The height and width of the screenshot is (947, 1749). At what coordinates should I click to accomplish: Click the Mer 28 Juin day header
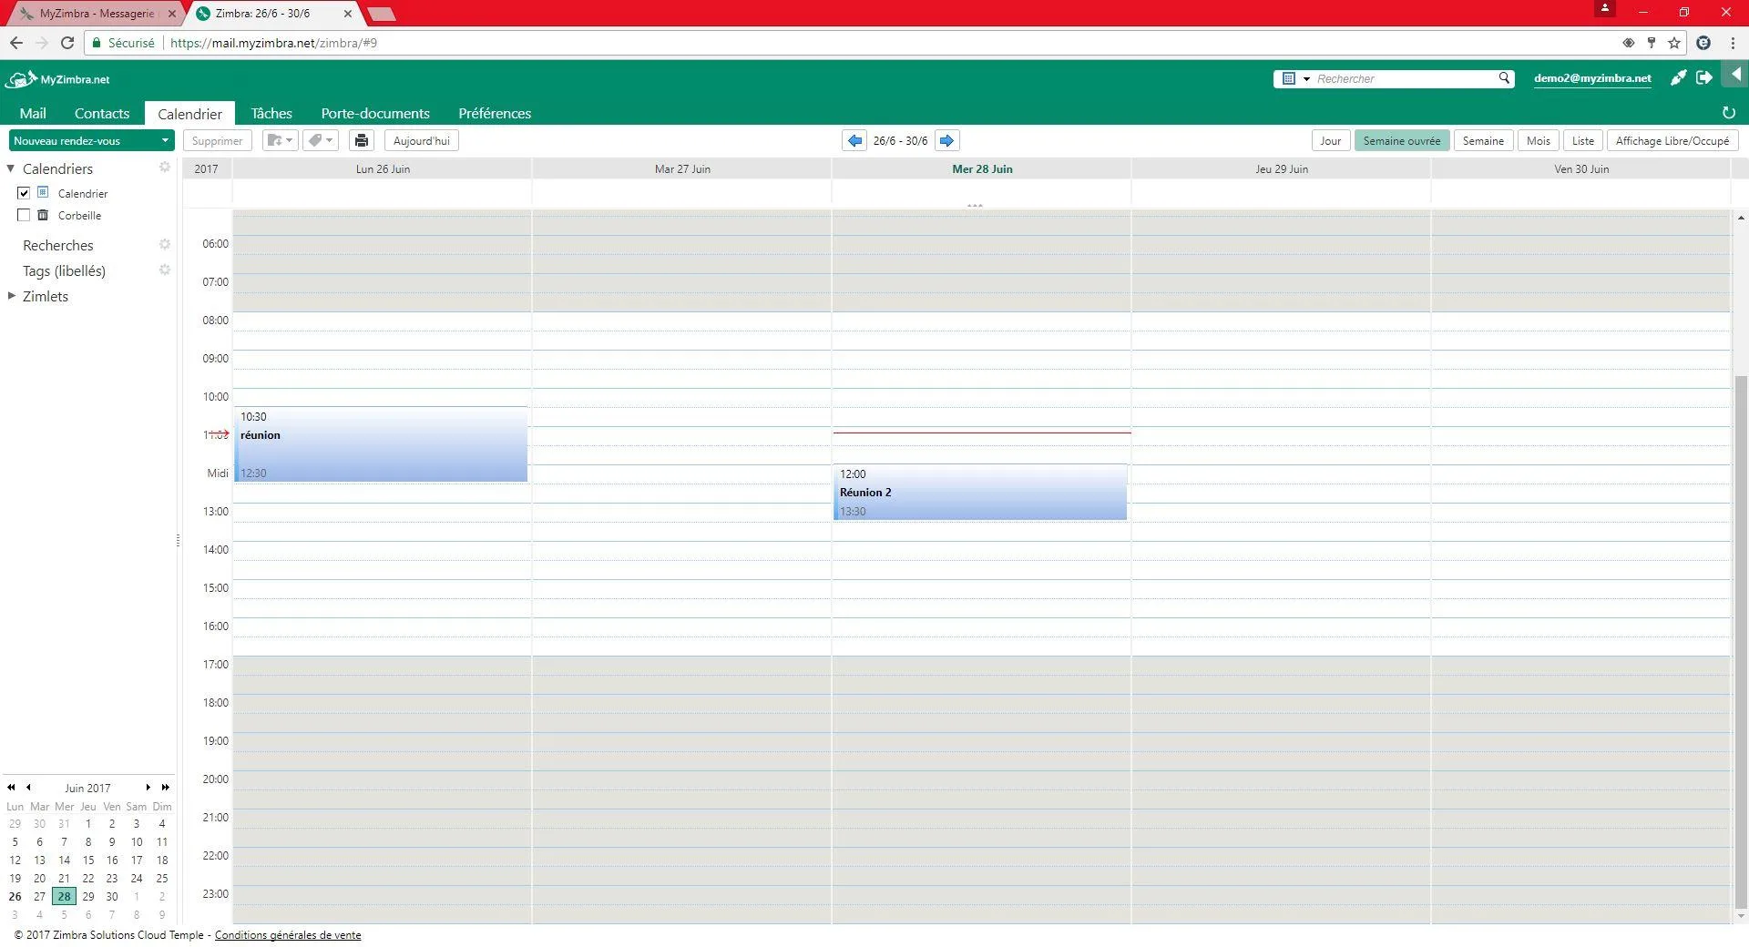(982, 168)
